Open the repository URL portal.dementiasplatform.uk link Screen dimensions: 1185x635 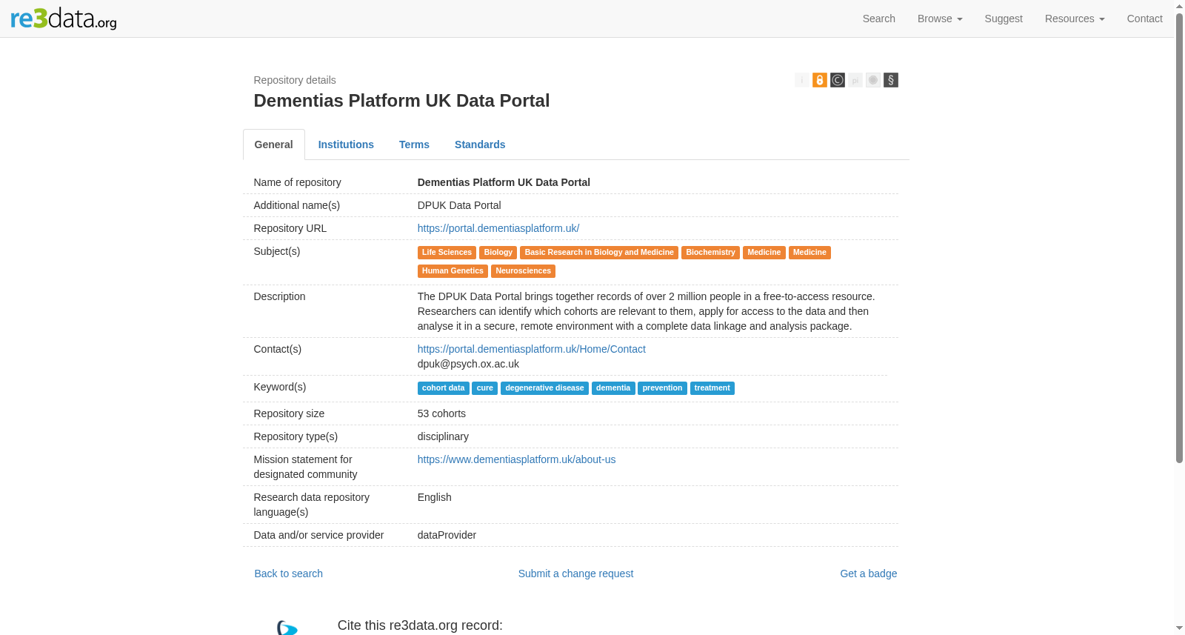click(498, 228)
